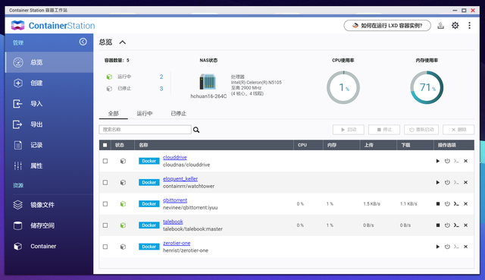The height and width of the screenshot is (280, 485).
Task: Open the 储存空间 storage sidebar item
Action: point(49,225)
